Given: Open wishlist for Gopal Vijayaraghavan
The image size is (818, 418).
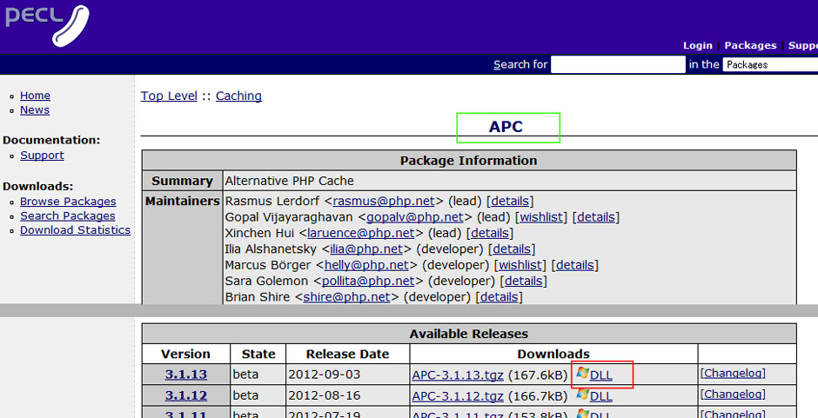Looking at the screenshot, I should point(541,217).
